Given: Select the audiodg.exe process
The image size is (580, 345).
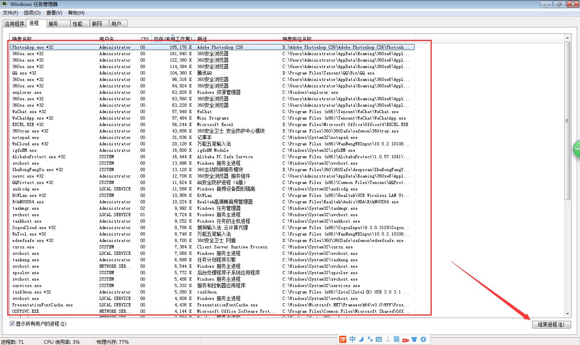Looking at the screenshot, I should coord(212,189).
